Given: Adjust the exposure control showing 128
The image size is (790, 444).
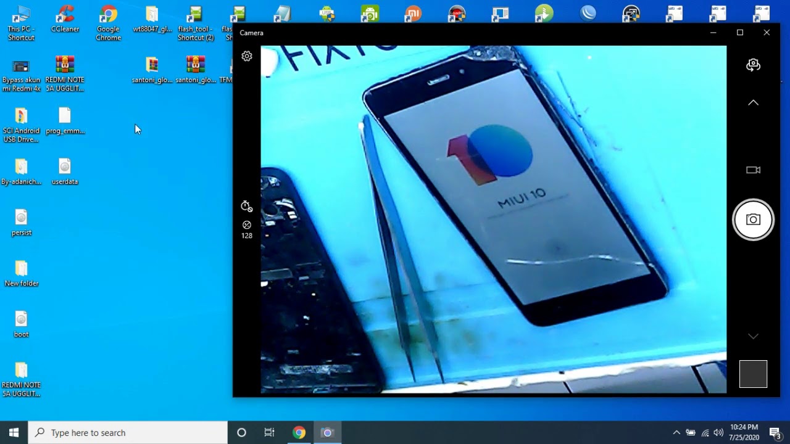Looking at the screenshot, I should point(247,229).
